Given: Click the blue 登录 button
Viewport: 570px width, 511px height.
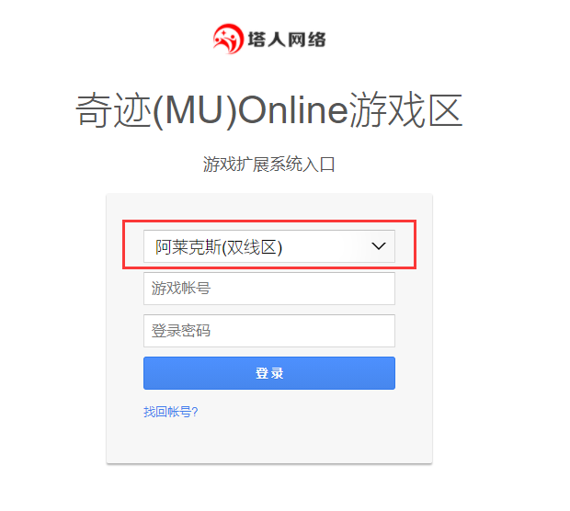Looking at the screenshot, I should click(269, 373).
